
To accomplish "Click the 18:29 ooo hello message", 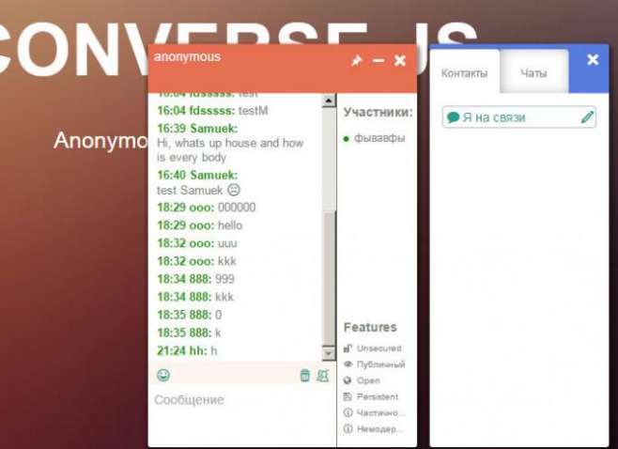I will [200, 225].
